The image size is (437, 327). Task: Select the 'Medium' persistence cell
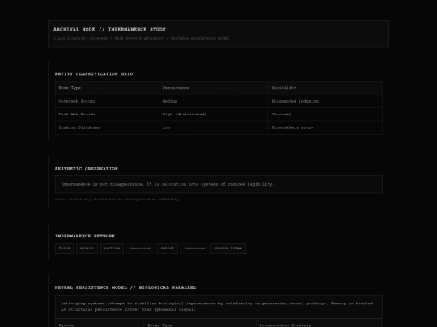(x=213, y=101)
